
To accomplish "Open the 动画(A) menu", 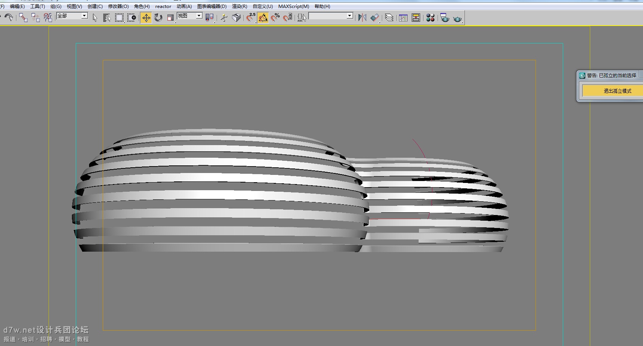I will tap(184, 6).
